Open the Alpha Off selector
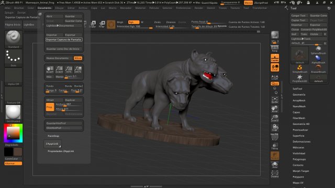Image resolution: width=335 pixels, height=188 pixels. [13, 77]
